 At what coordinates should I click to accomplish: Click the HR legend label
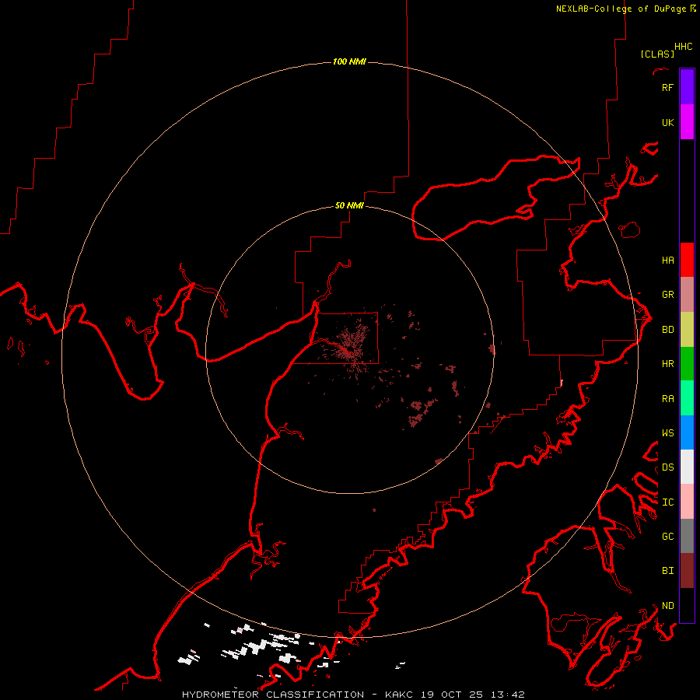[668, 364]
